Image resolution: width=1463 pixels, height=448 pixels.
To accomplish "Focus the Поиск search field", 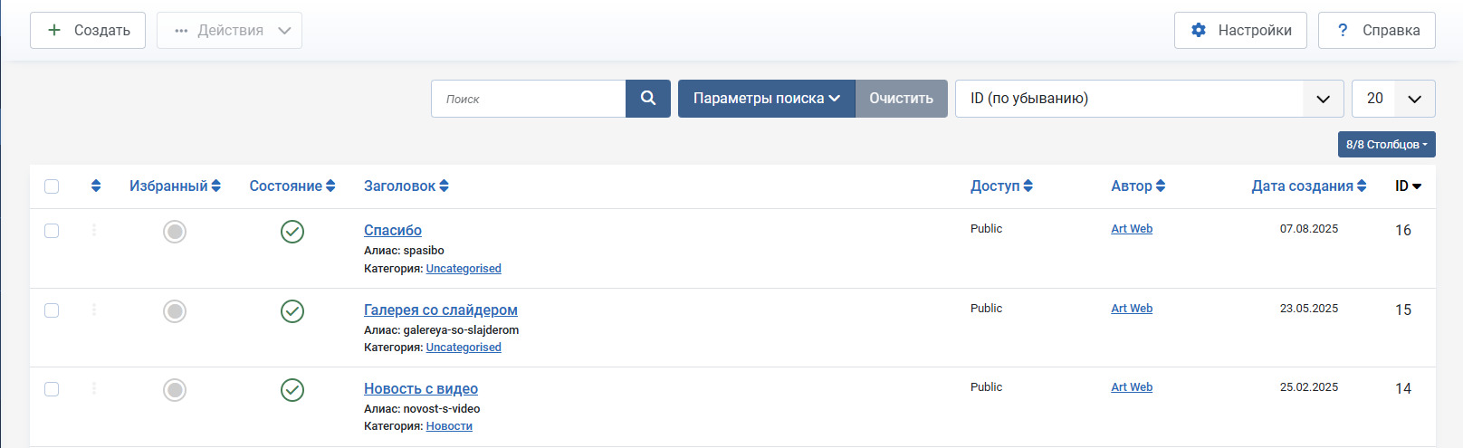I will tap(529, 99).
